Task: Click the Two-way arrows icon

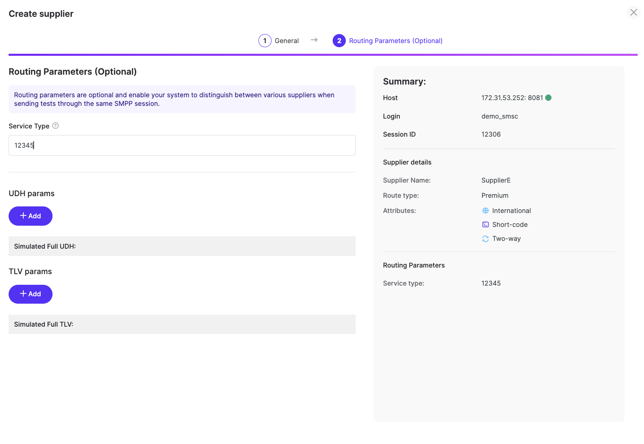Action: click(485, 239)
